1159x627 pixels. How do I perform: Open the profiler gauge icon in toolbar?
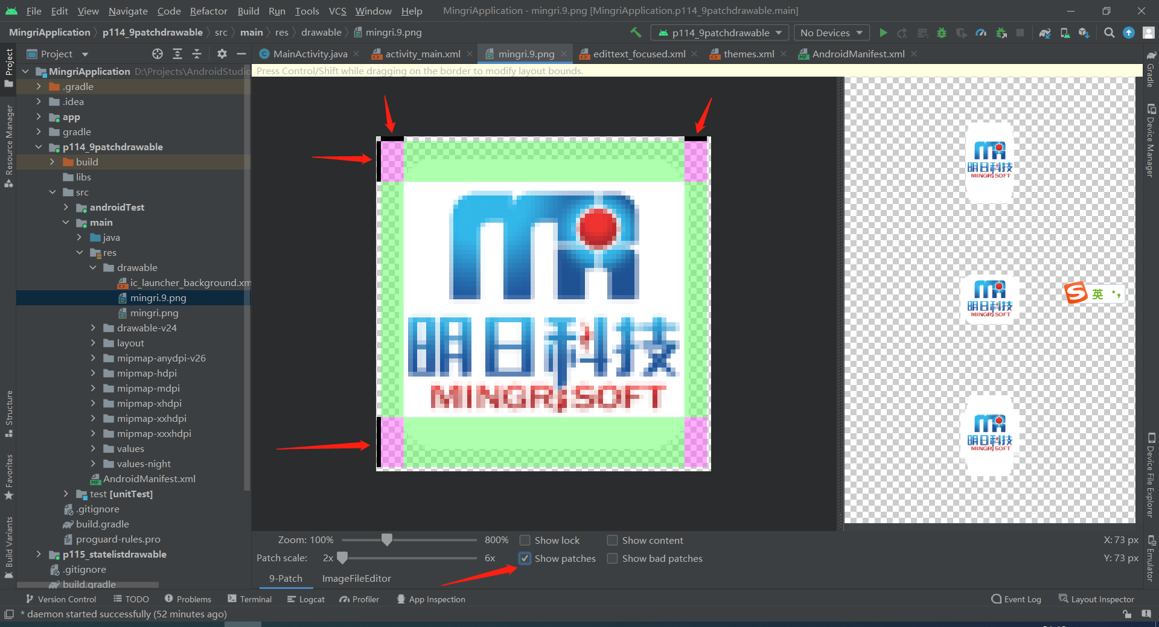[x=981, y=33]
